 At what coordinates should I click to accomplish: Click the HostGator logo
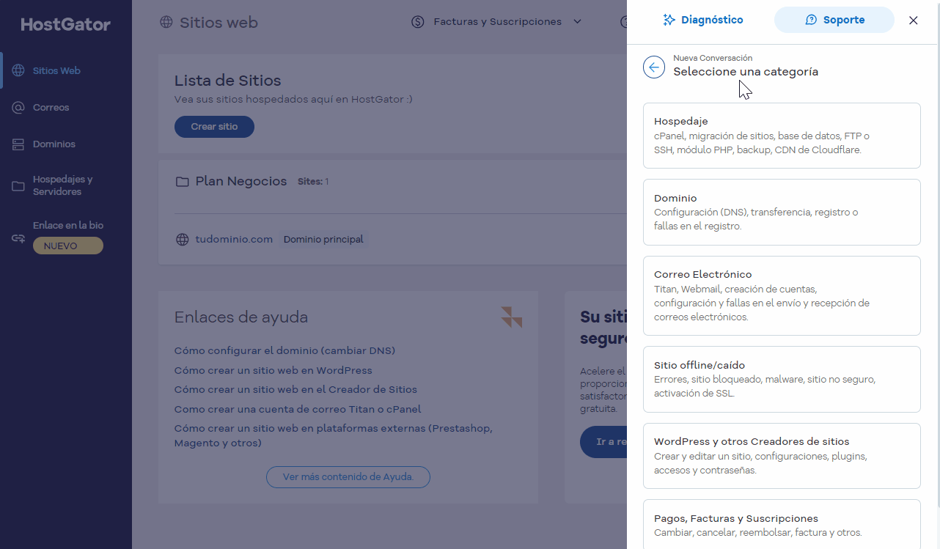[66, 25]
